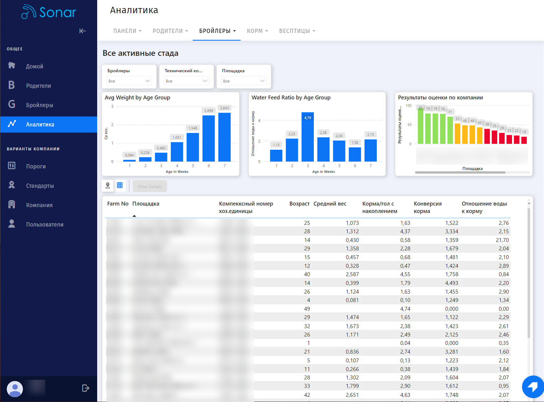The width and height of the screenshot is (544, 402).
Task: Open the ПАНЕЛИ tab menu
Action: tap(127, 31)
